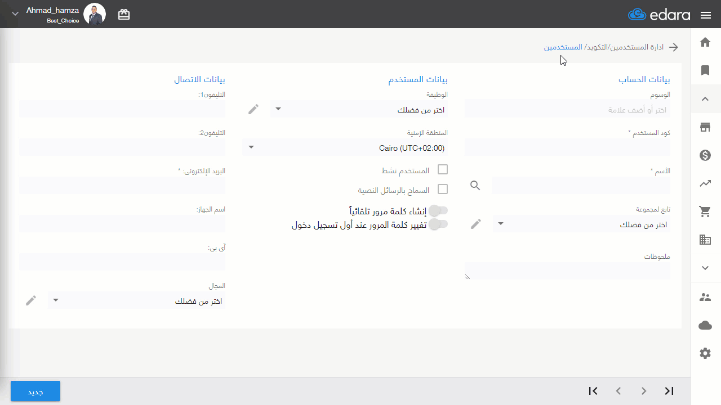The image size is (721, 405).
Task: Go to first record navigation arrow
Action: (593, 391)
